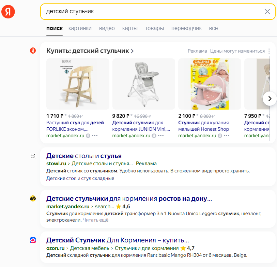Go to the "переводчик" tab
Viewport: 277px width, 267px height.
click(x=186, y=28)
